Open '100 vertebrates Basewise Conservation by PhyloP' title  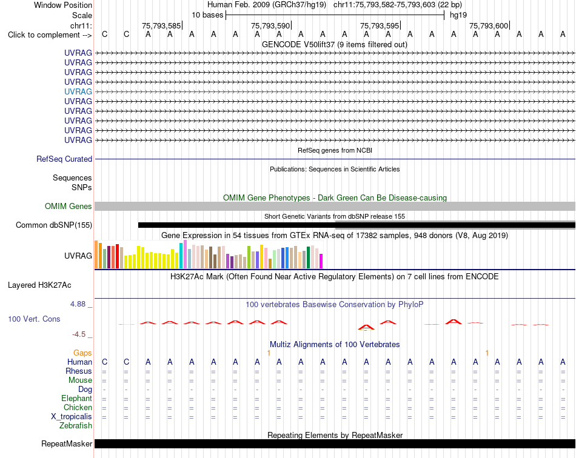tap(335, 305)
